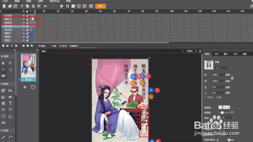Toggle the all-layers visibility eye in header
253x142 pixels.
[24, 11]
